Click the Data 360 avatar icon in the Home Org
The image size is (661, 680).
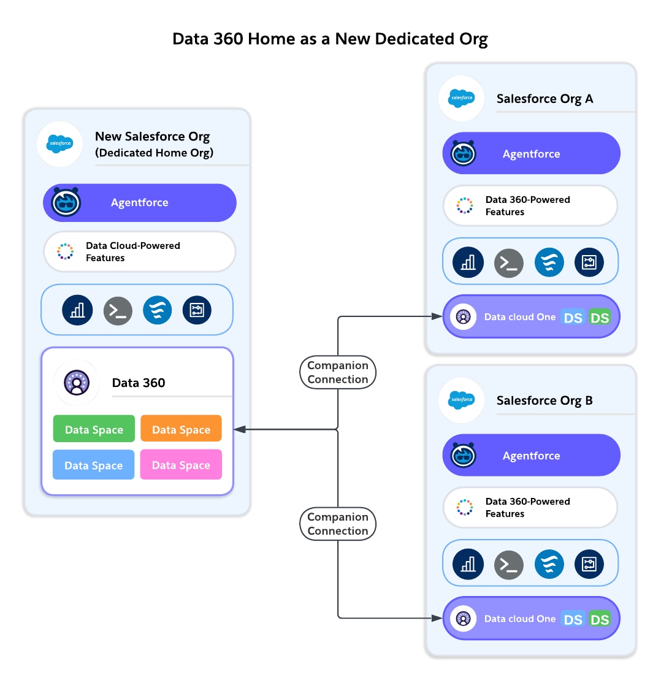pos(76,382)
